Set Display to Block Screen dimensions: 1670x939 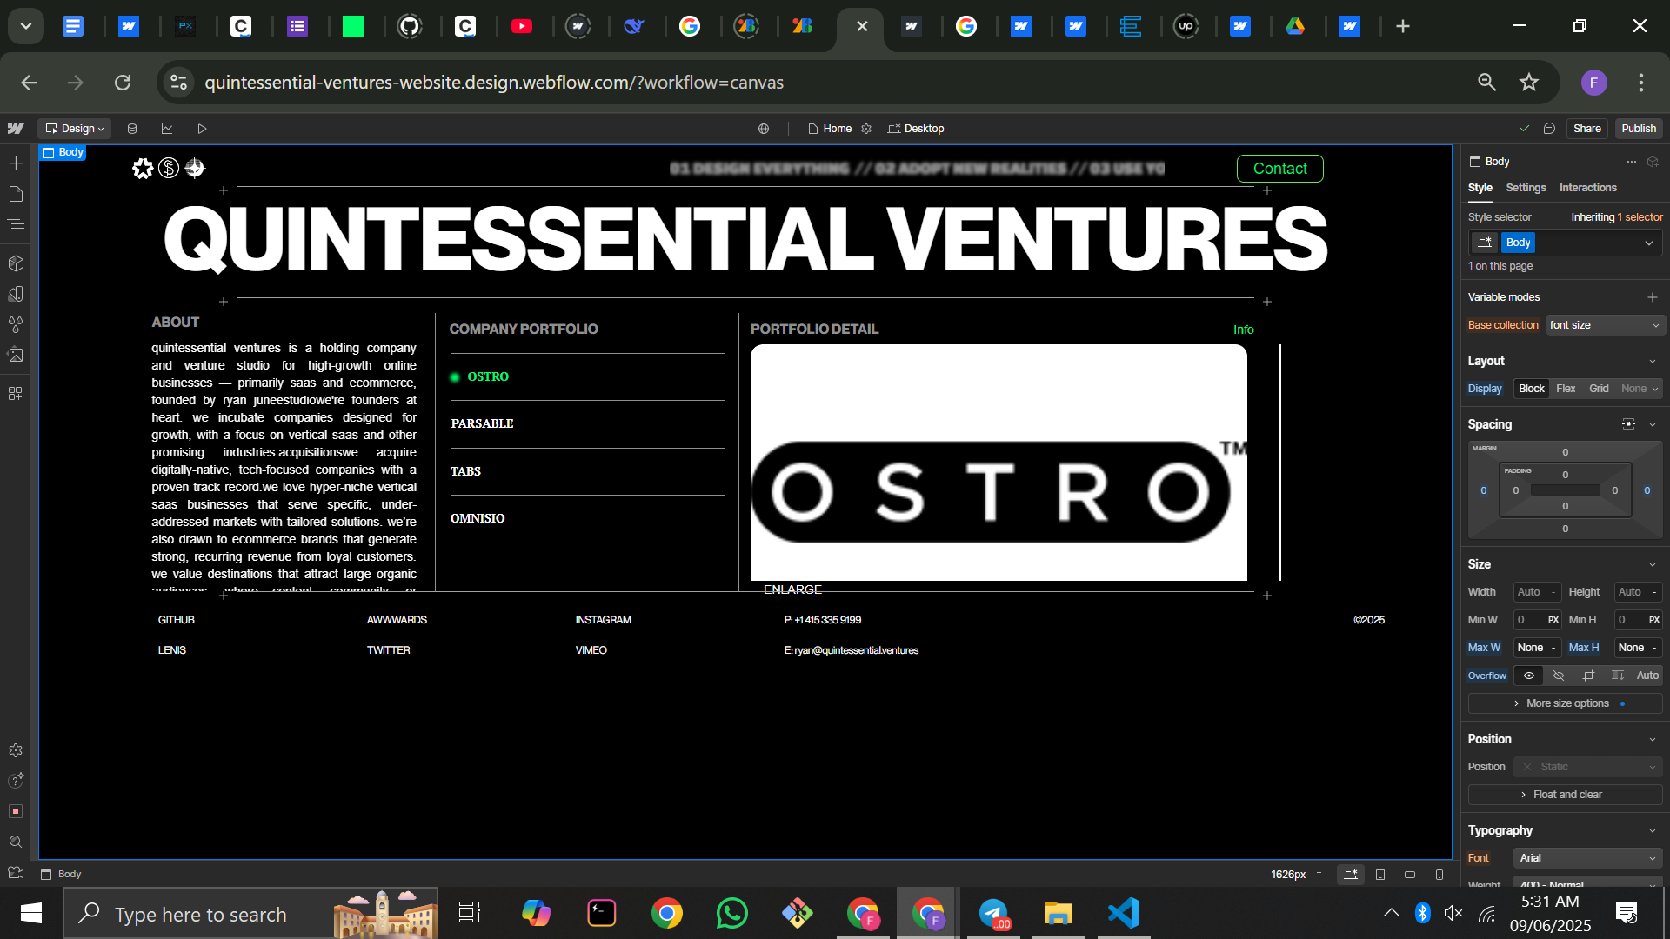coord(1532,389)
